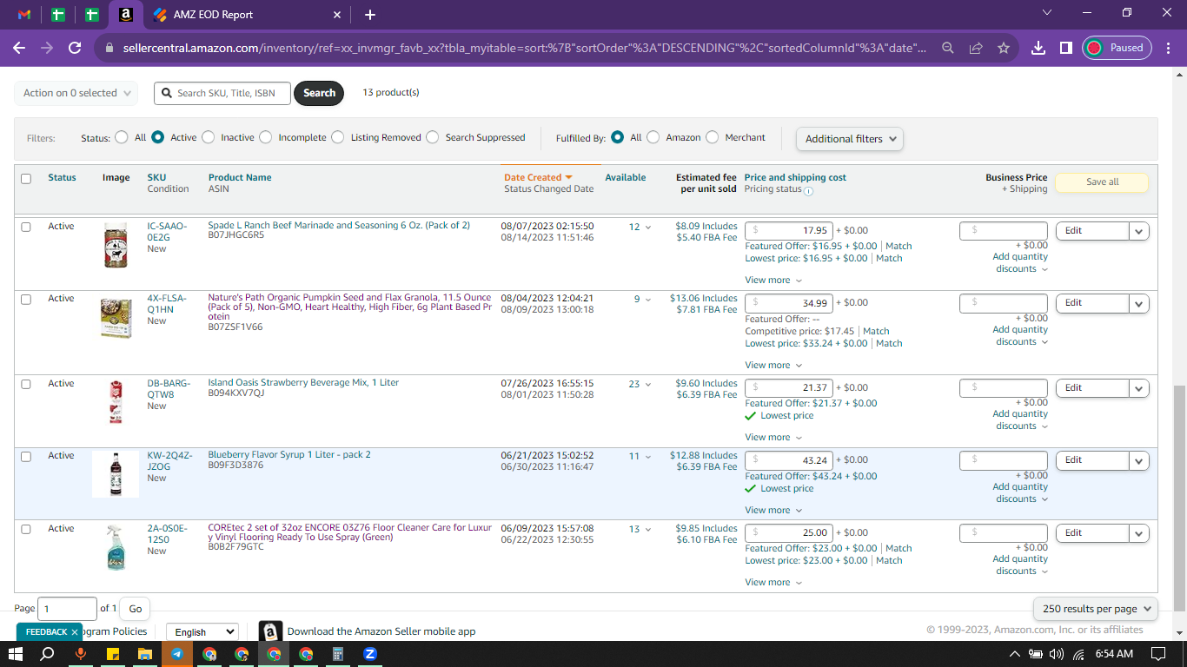Open the Windows Start menu
This screenshot has width=1187, height=667.
[x=16, y=654]
